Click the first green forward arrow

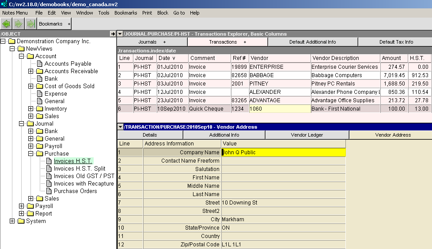tap(18, 24)
